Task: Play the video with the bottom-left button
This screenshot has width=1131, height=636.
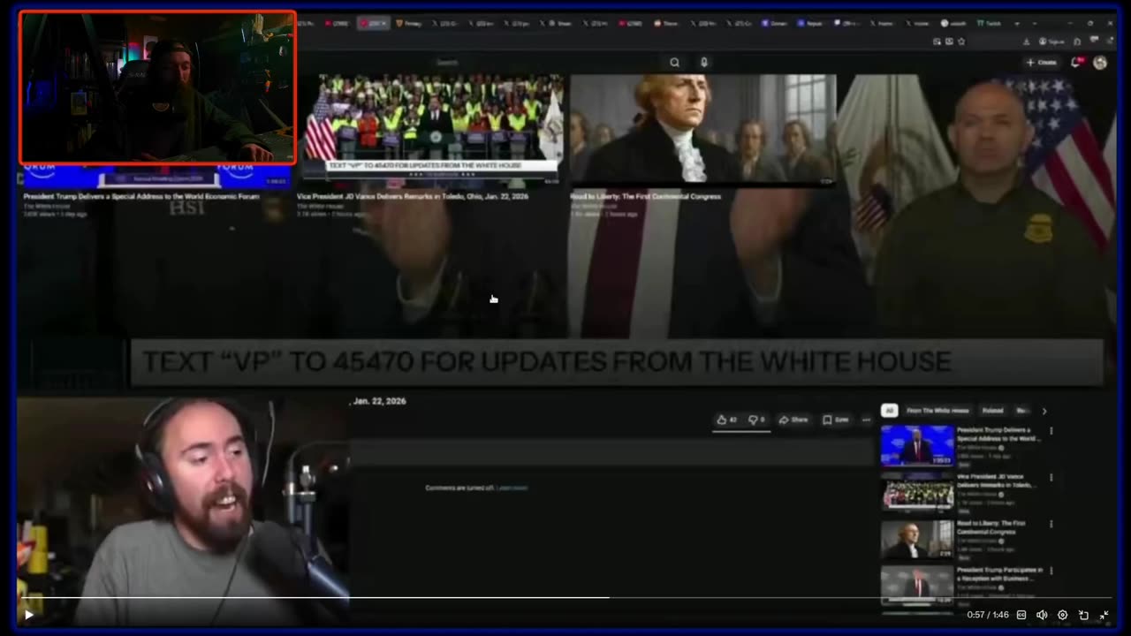Action: [x=28, y=615]
